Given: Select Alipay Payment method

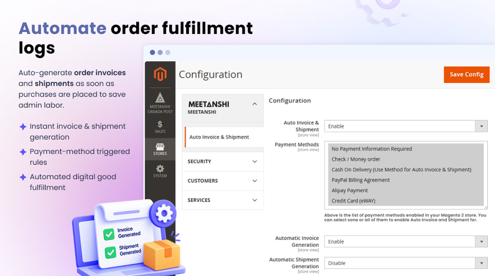Looking at the screenshot, I should tap(406, 190).
